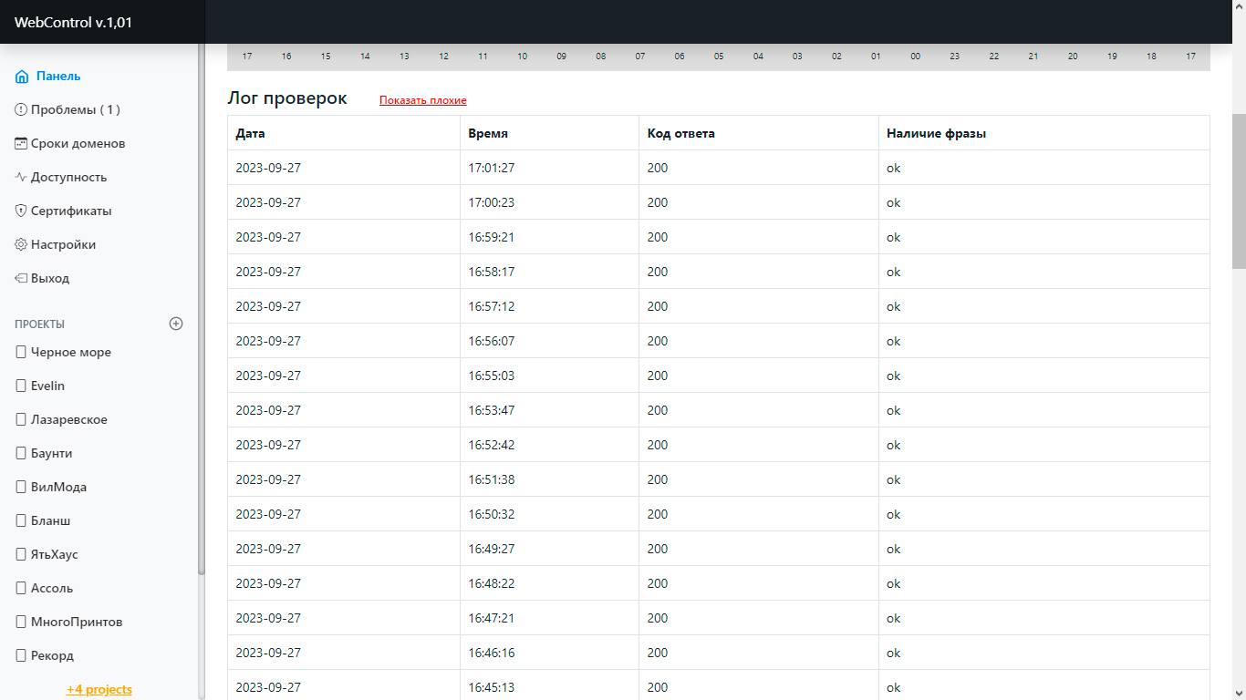1246x700 pixels.
Task: Click the exit icon beside Выход
Action: (x=21, y=279)
